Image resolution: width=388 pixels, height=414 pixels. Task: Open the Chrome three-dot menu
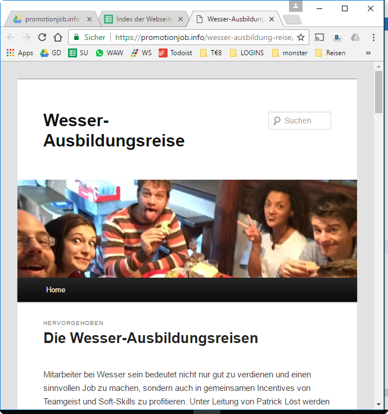point(373,37)
